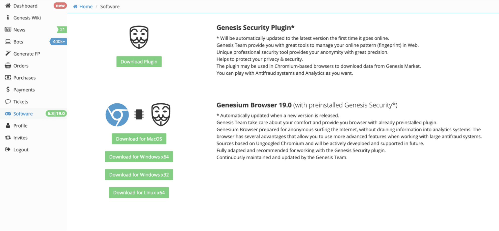The width and height of the screenshot is (499, 231).
Task: Click the blue Chromium browser logo
Action: (117, 115)
